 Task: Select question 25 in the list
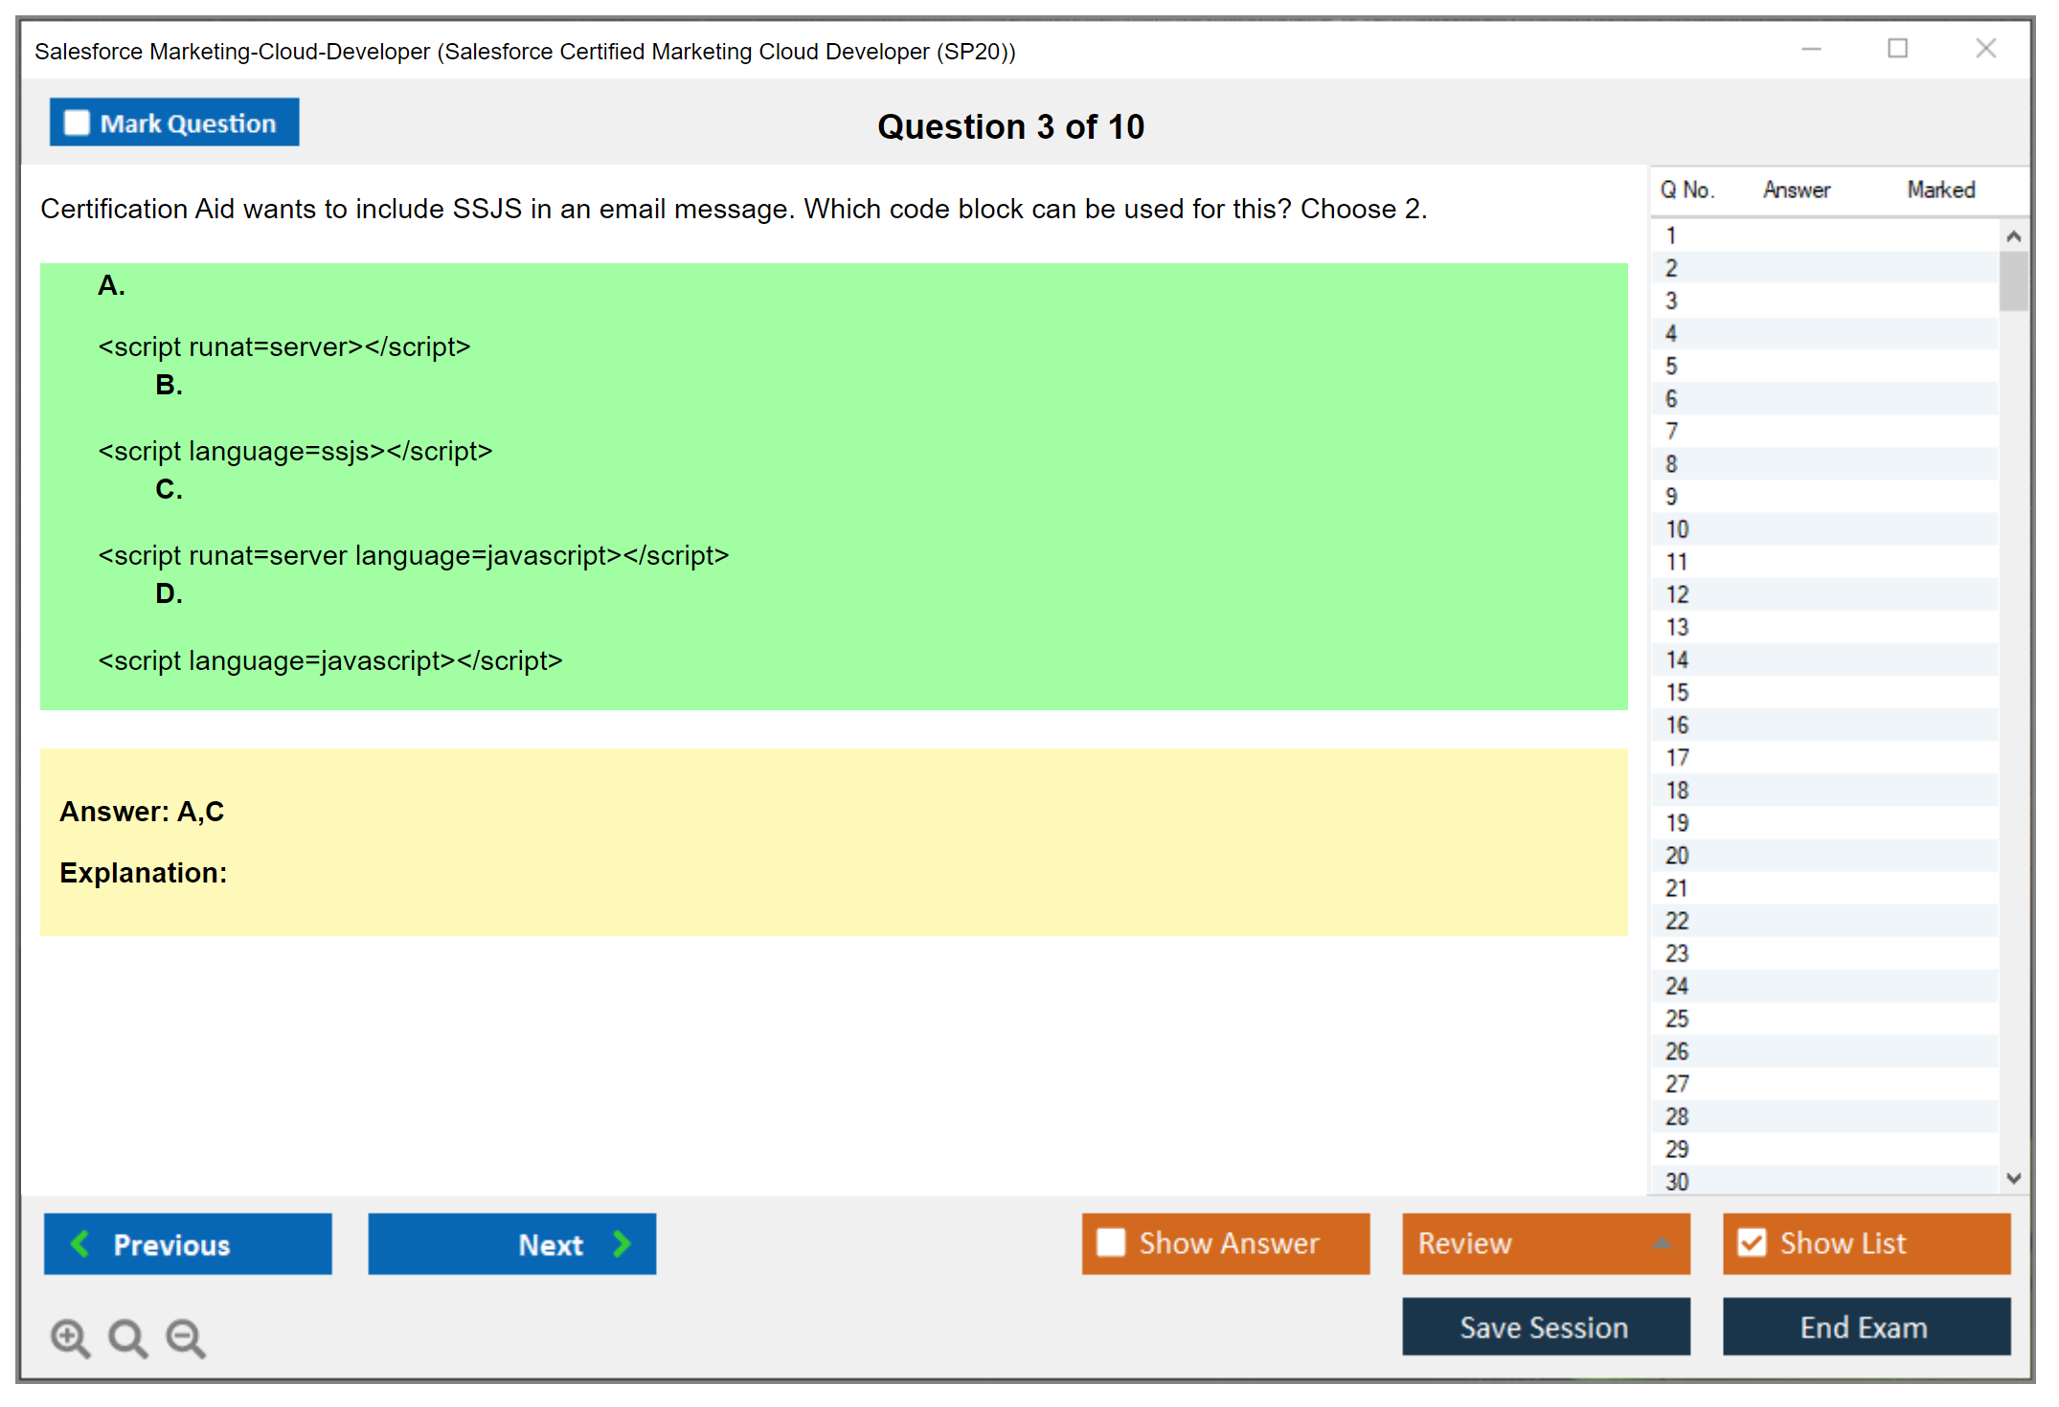1677,1018
